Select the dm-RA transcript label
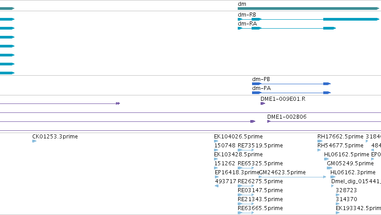 click(x=247, y=24)
